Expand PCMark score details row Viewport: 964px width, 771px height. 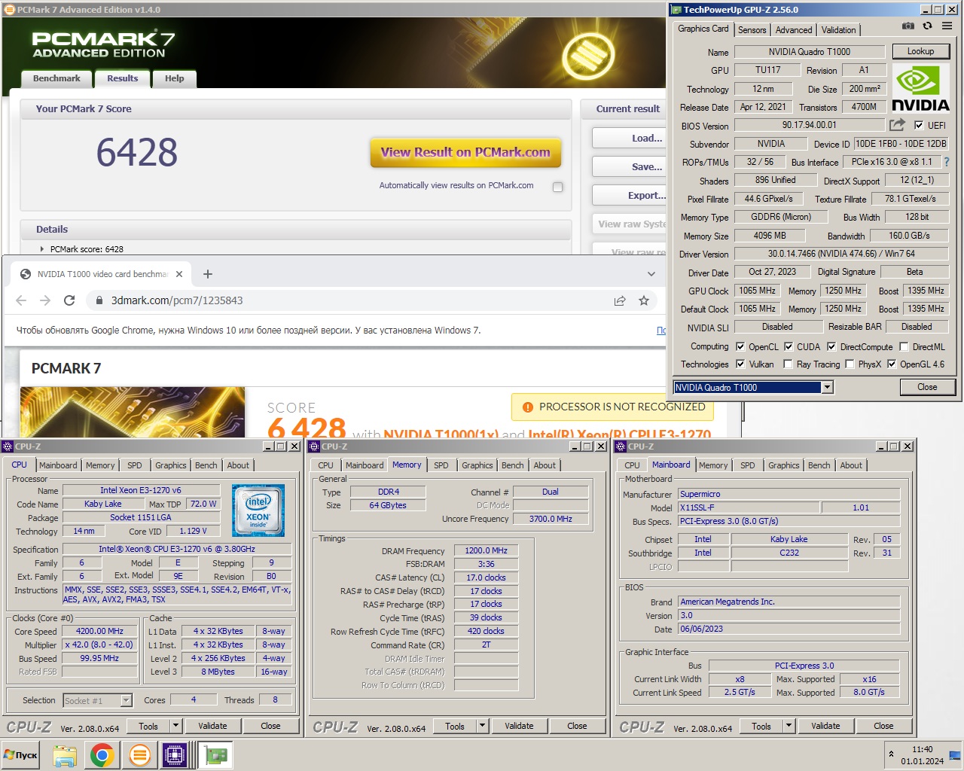tap(42, 249)
